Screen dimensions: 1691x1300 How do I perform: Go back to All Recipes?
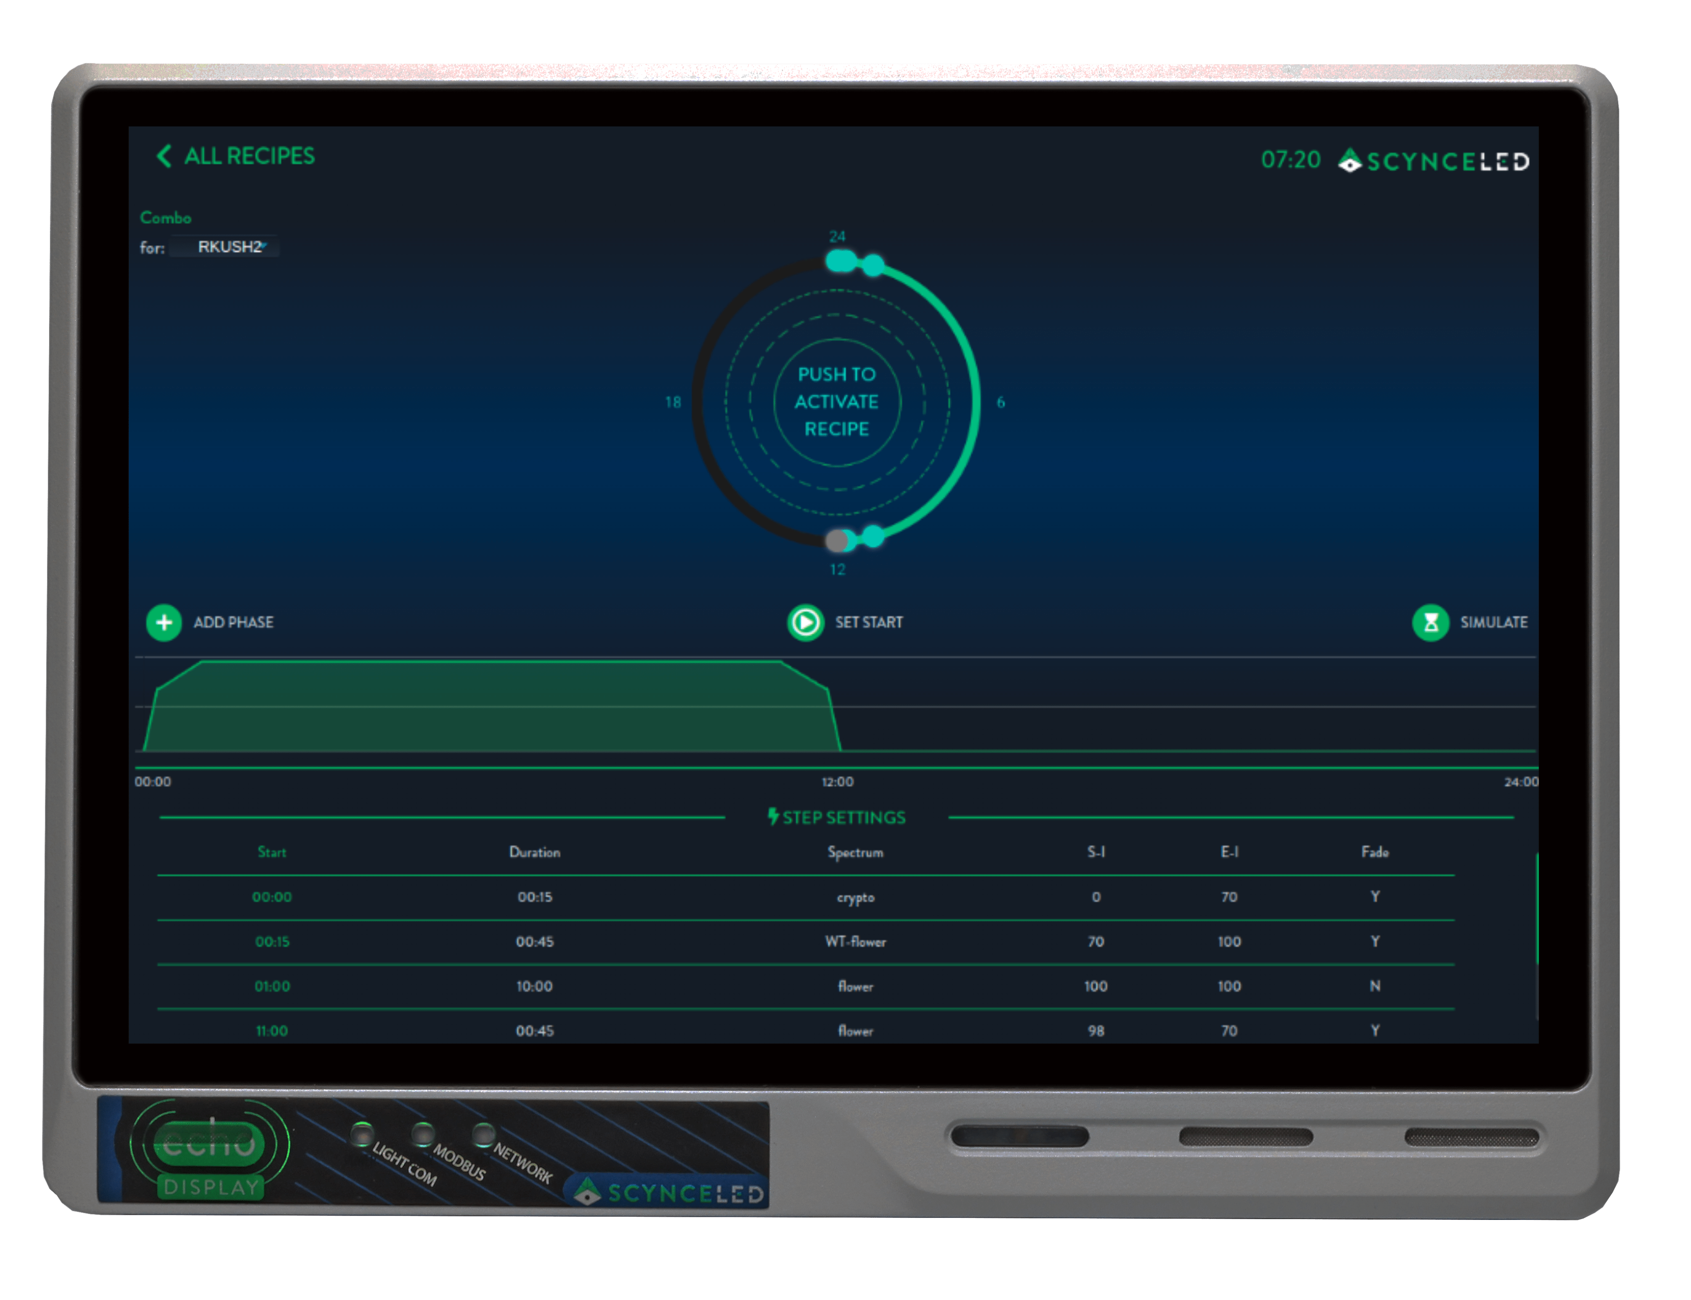coord(235,157)
